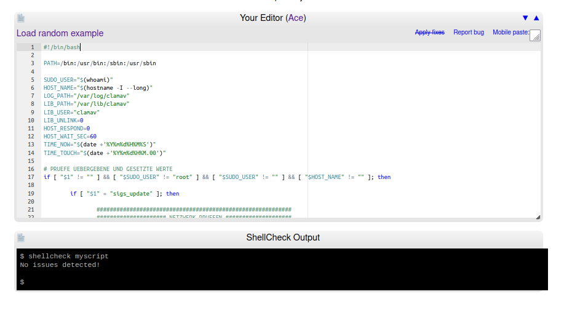
Task: Open the Report bug link
Action: [x=468, y=33]
